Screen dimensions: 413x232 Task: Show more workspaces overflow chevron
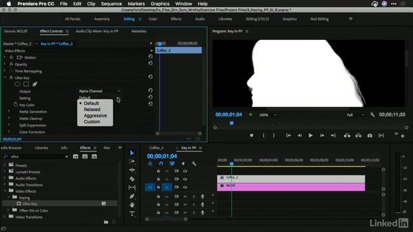point(350,19)
